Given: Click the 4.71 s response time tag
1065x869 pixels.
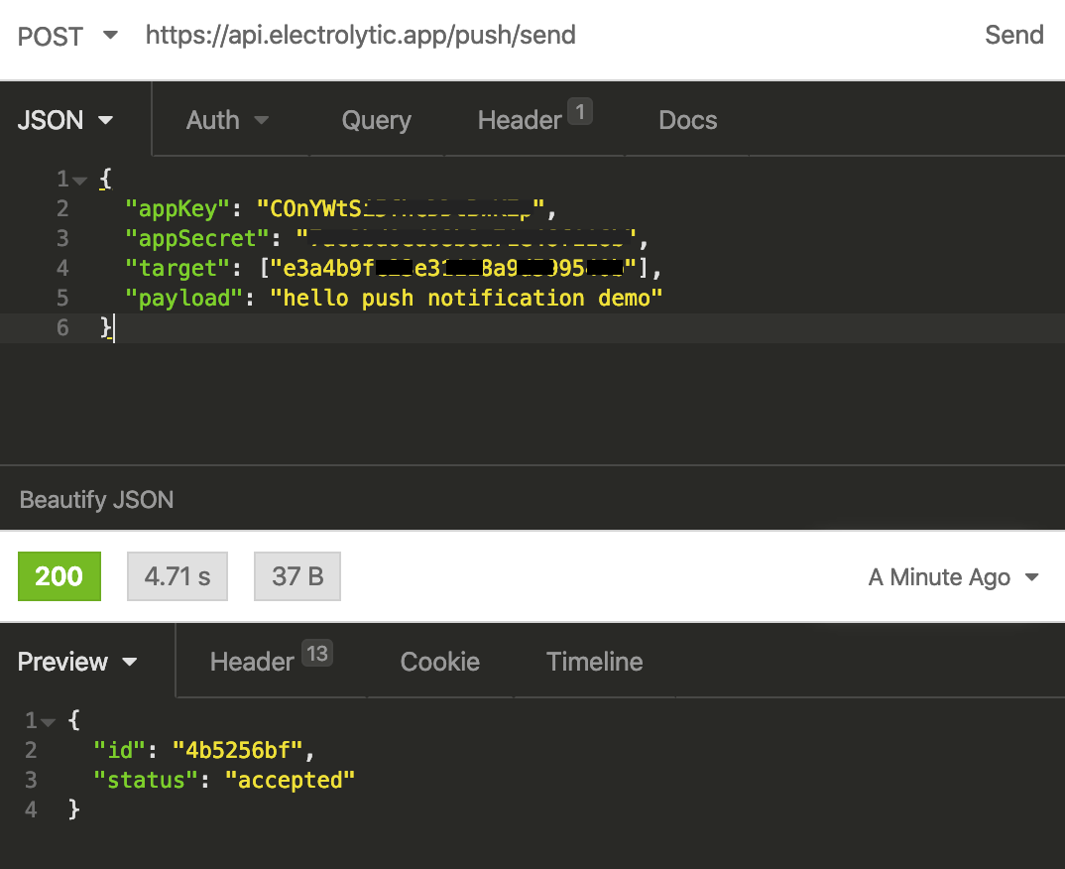Looking at the screenshot, I should (x=177, y=576).
